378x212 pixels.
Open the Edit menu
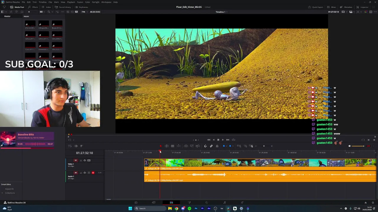coord(29,2)
